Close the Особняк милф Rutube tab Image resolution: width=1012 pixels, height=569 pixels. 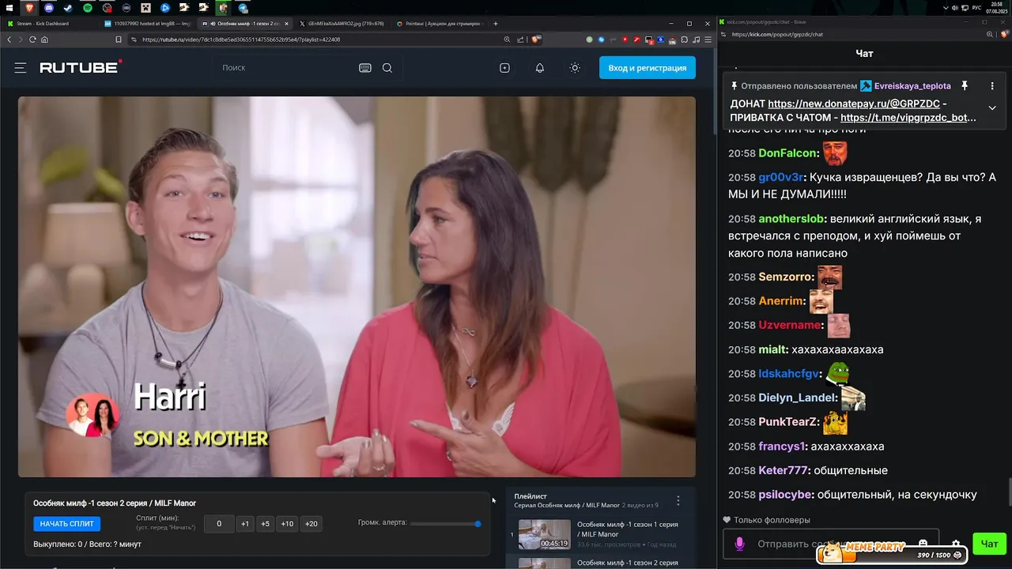click(286, 24)
